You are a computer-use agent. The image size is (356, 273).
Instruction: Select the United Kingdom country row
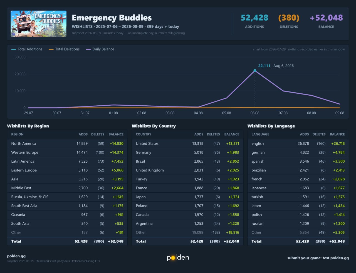(x=187, y=170)
